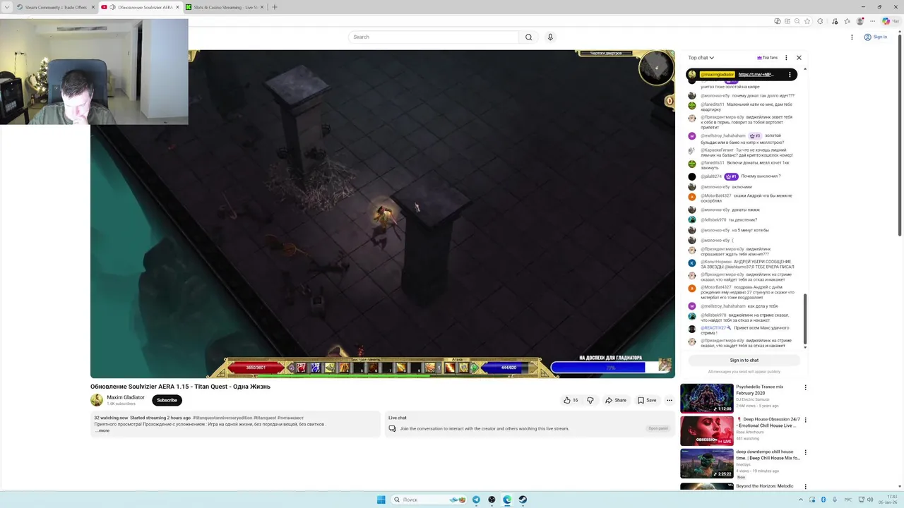Screen dimensions: 904x508
Task: Open the taskbar volume speaker icon
Action: point(870,500)
